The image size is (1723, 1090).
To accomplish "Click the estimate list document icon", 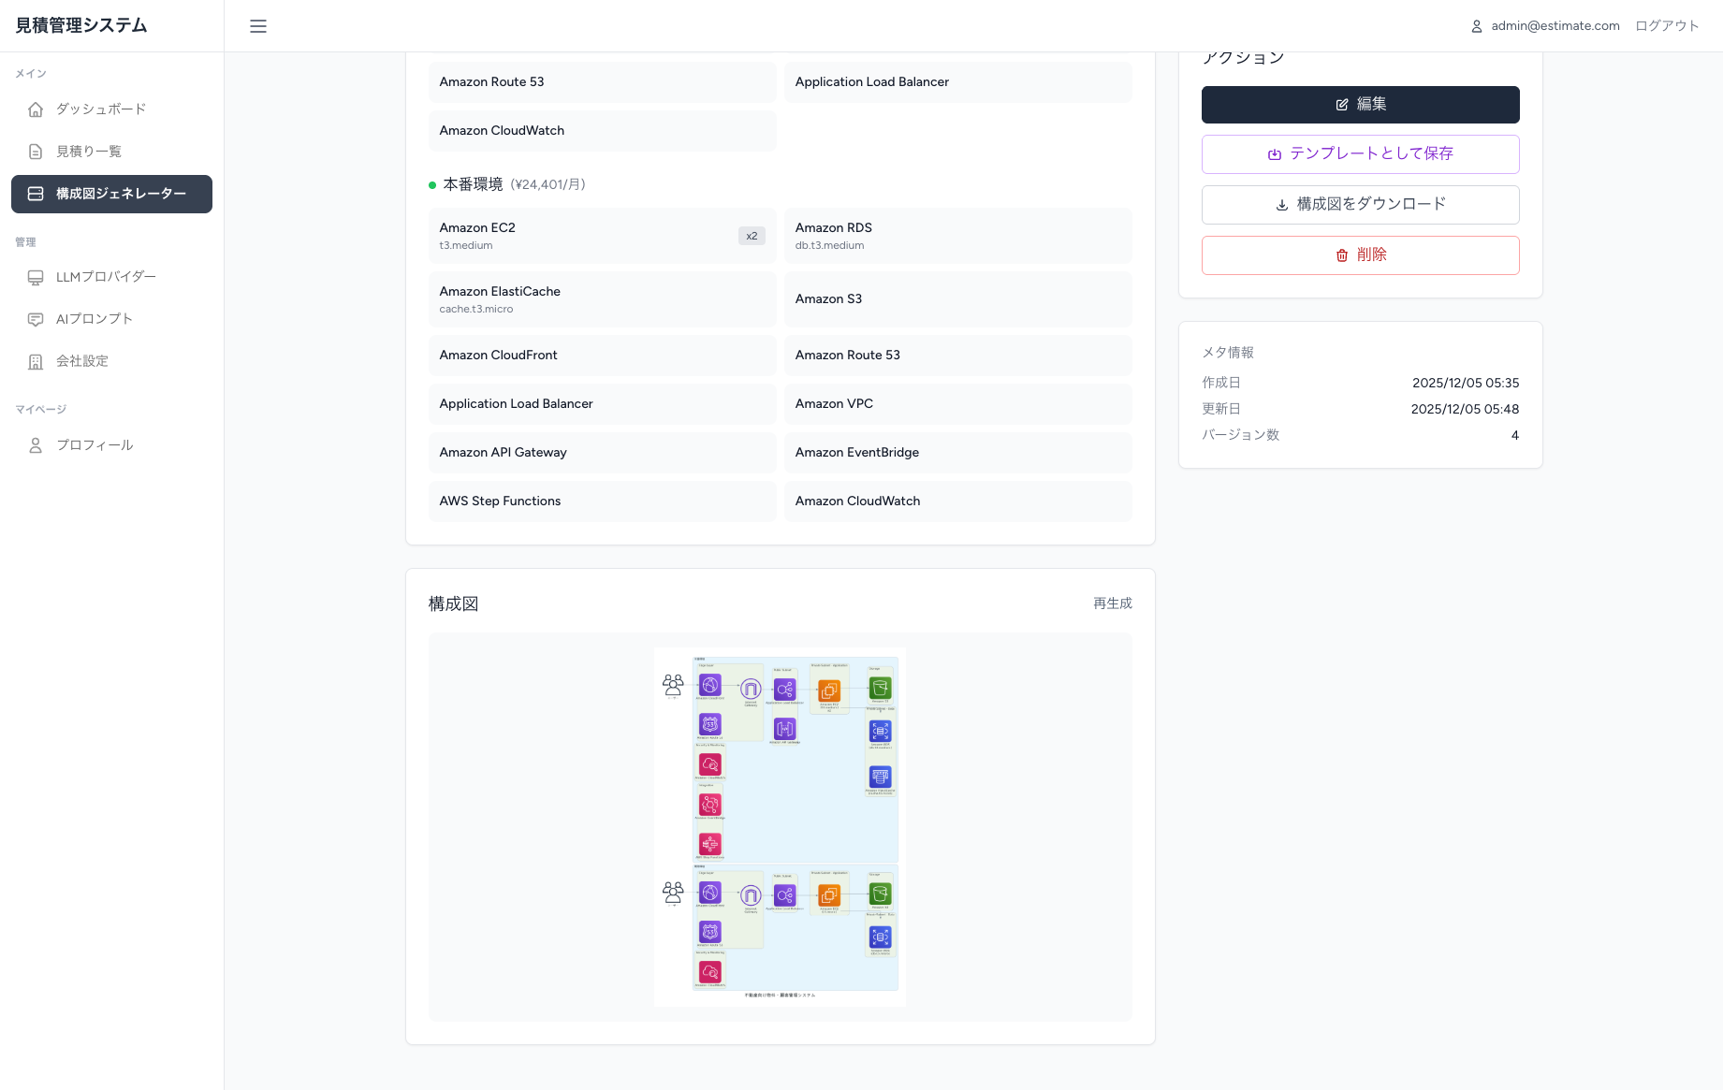I will click(36, 152).
